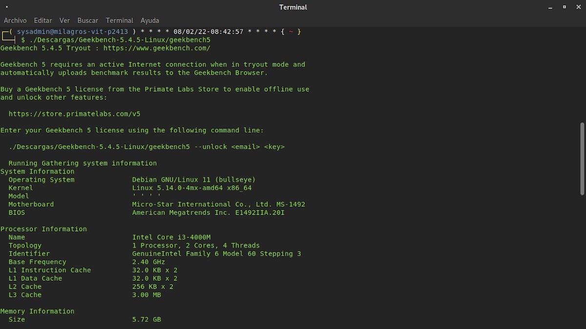586x329 pixels.
Task: Open the Editar menu
Action: coord(43,20)
